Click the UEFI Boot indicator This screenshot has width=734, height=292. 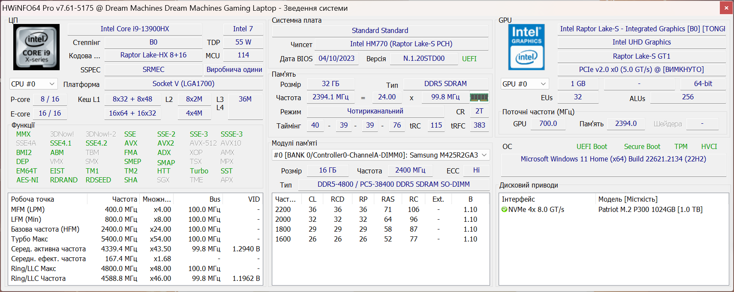click(x=592, y=147)
